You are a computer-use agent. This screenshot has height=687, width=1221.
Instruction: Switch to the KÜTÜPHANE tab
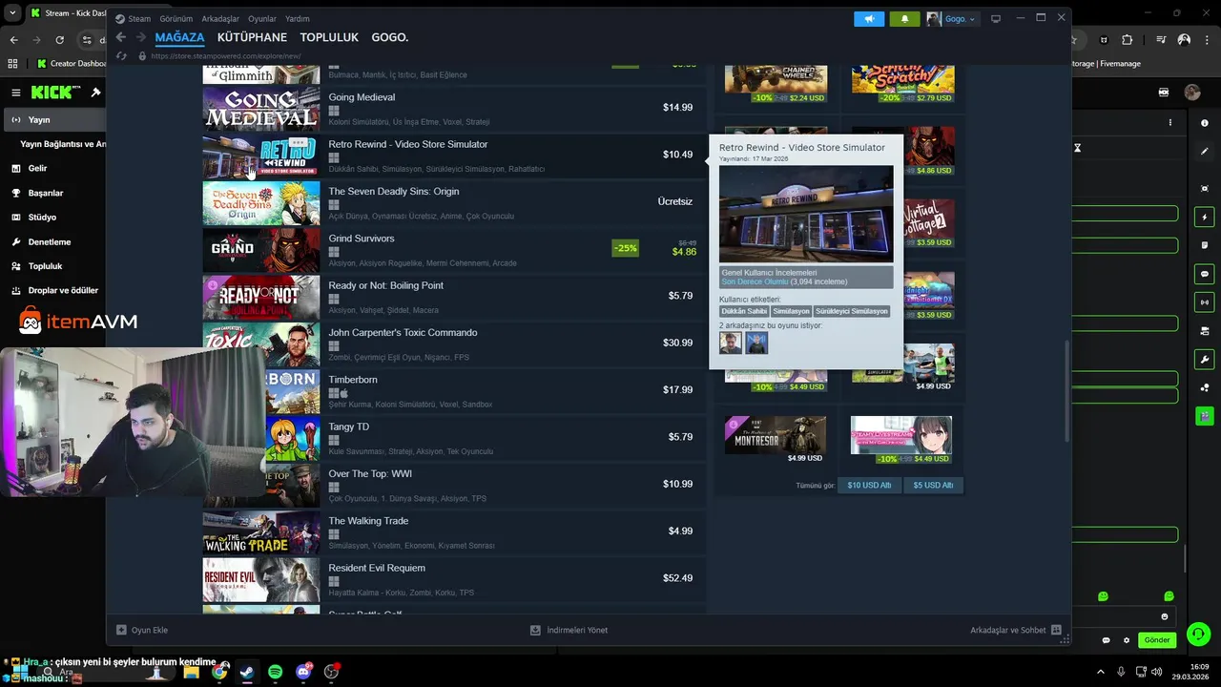(x=252, y=37)
